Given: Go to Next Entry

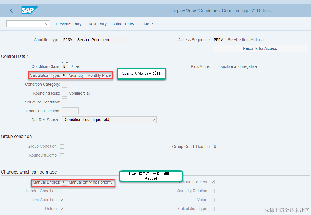Looking at the screenshot, I should (97, 24).
